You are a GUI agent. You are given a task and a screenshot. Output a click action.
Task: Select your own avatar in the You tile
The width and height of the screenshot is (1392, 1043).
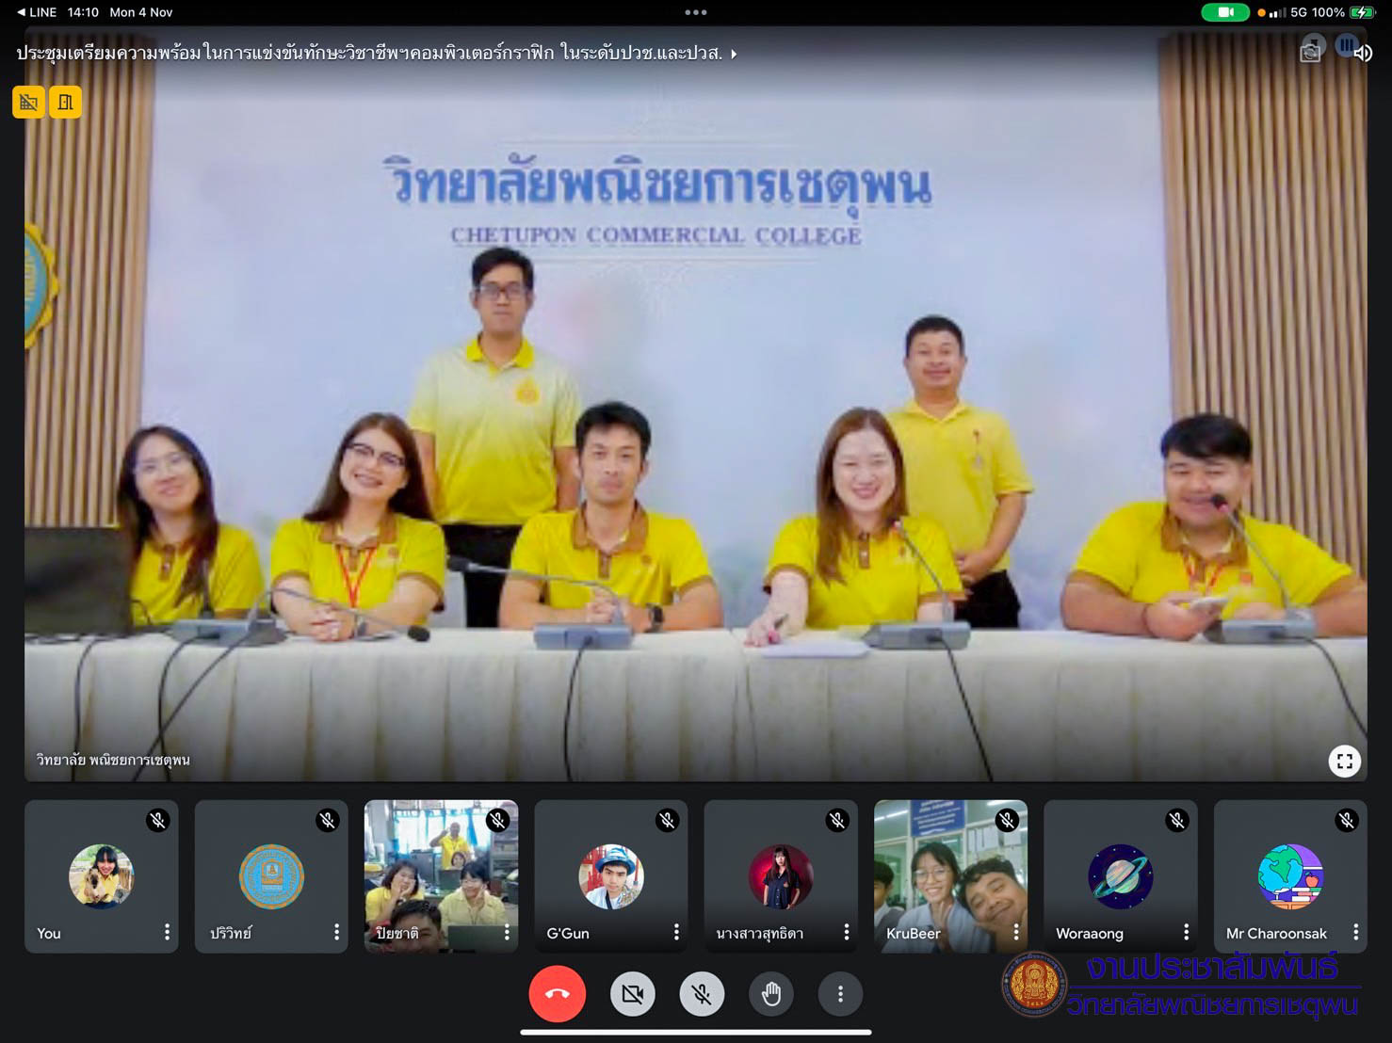pyautogui.click(x=102, y=876)
